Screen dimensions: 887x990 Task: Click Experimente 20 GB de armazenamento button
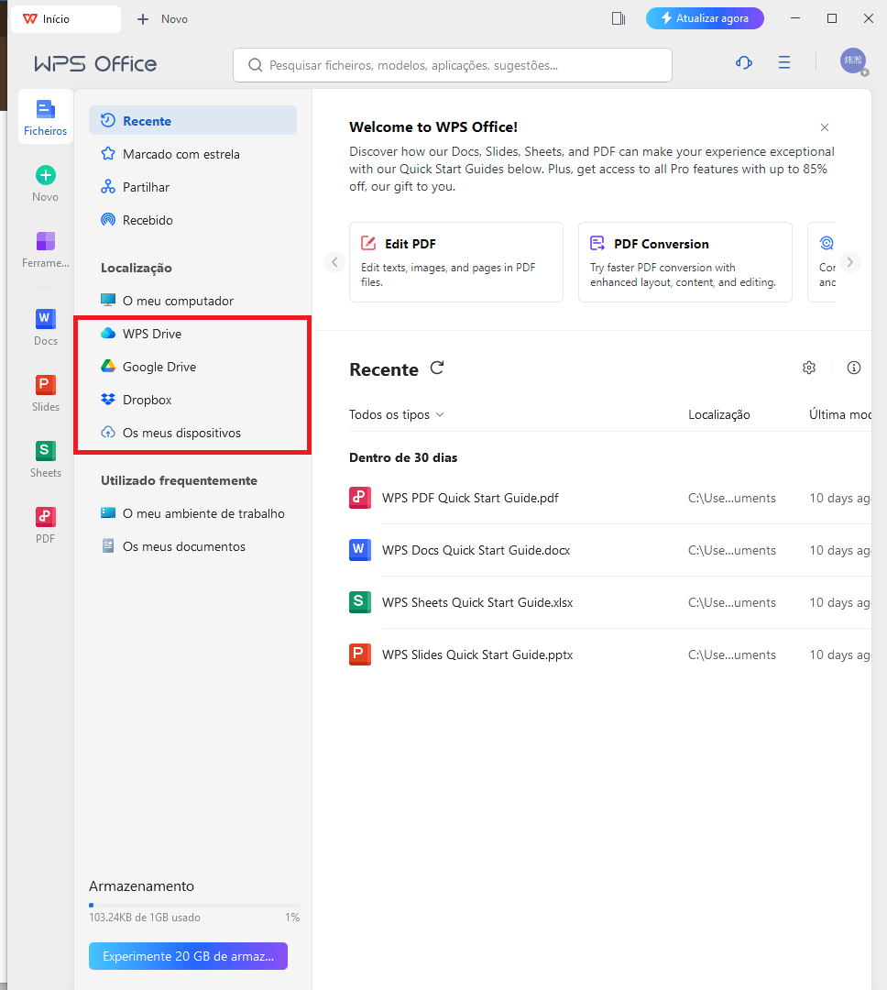click(188, 956)
